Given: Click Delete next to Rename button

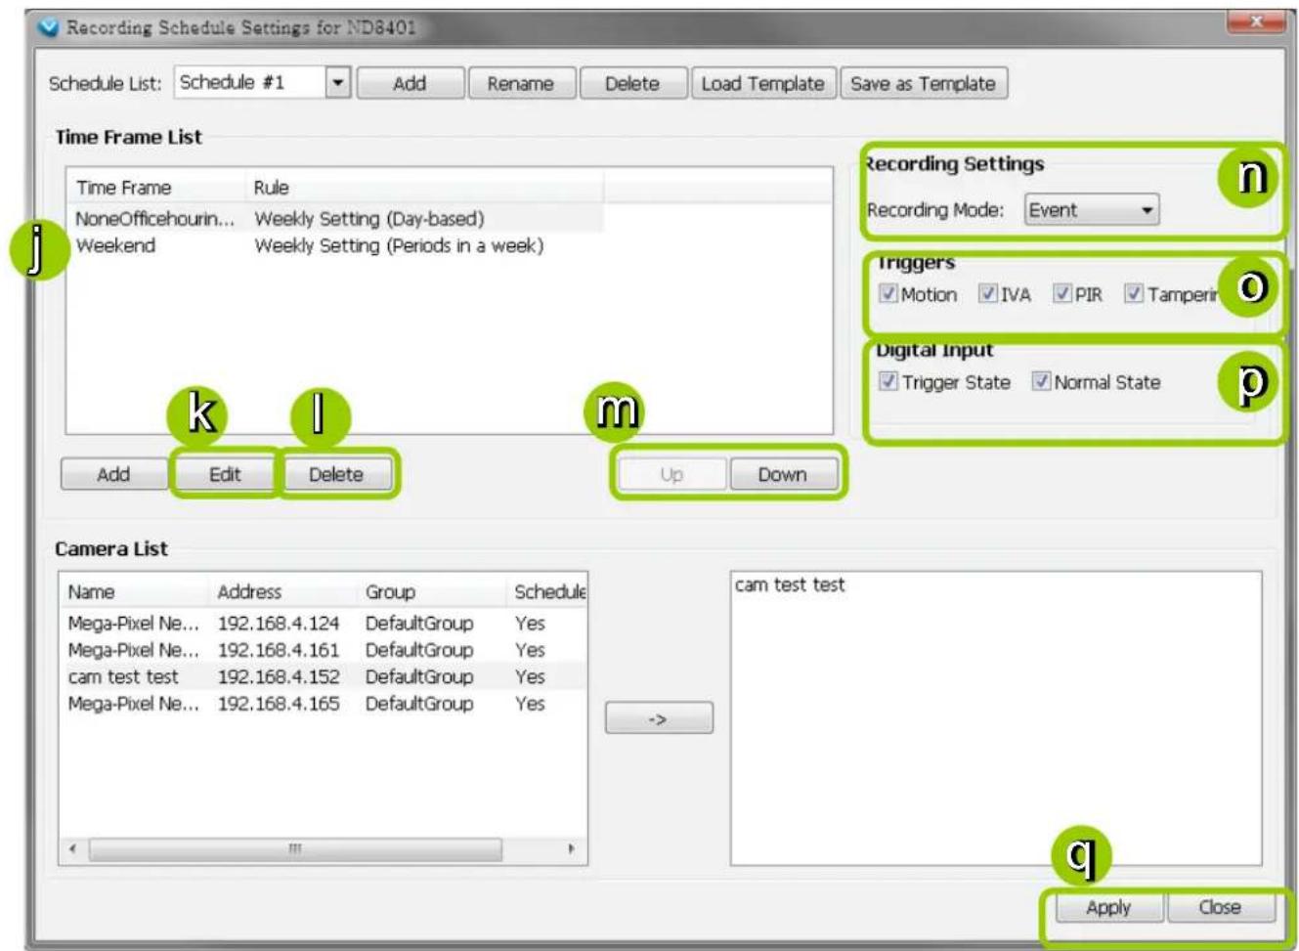Looking at the screenshot, I should 631,84.
